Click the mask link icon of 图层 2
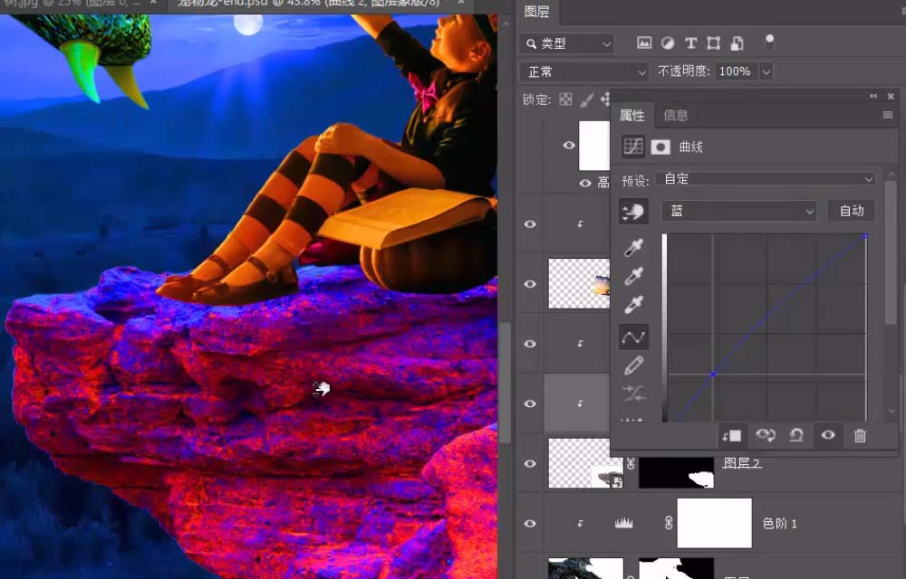The image size is (906, 579). (x=631, y=464)
